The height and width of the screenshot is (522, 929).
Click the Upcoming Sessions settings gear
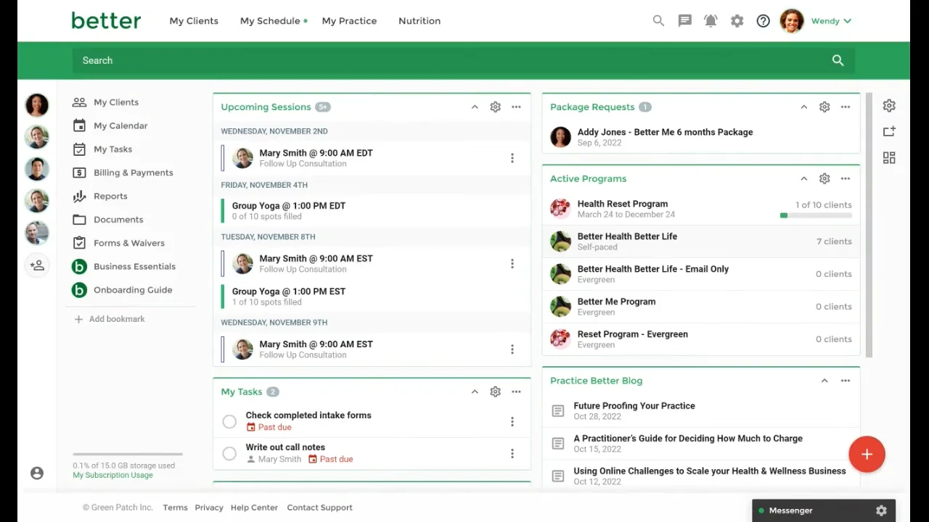point(495,107)
